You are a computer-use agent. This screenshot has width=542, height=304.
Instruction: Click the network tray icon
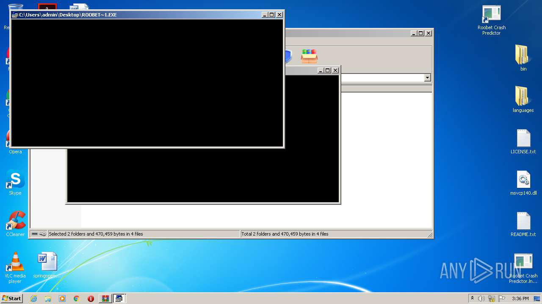pos(492,299)
